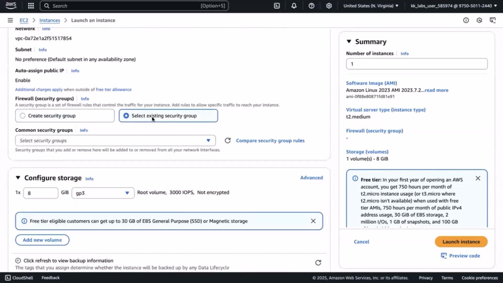Screen dimensions: 503x283
Task: Collapse the Summary panel
Action: [x=349, y=41]
